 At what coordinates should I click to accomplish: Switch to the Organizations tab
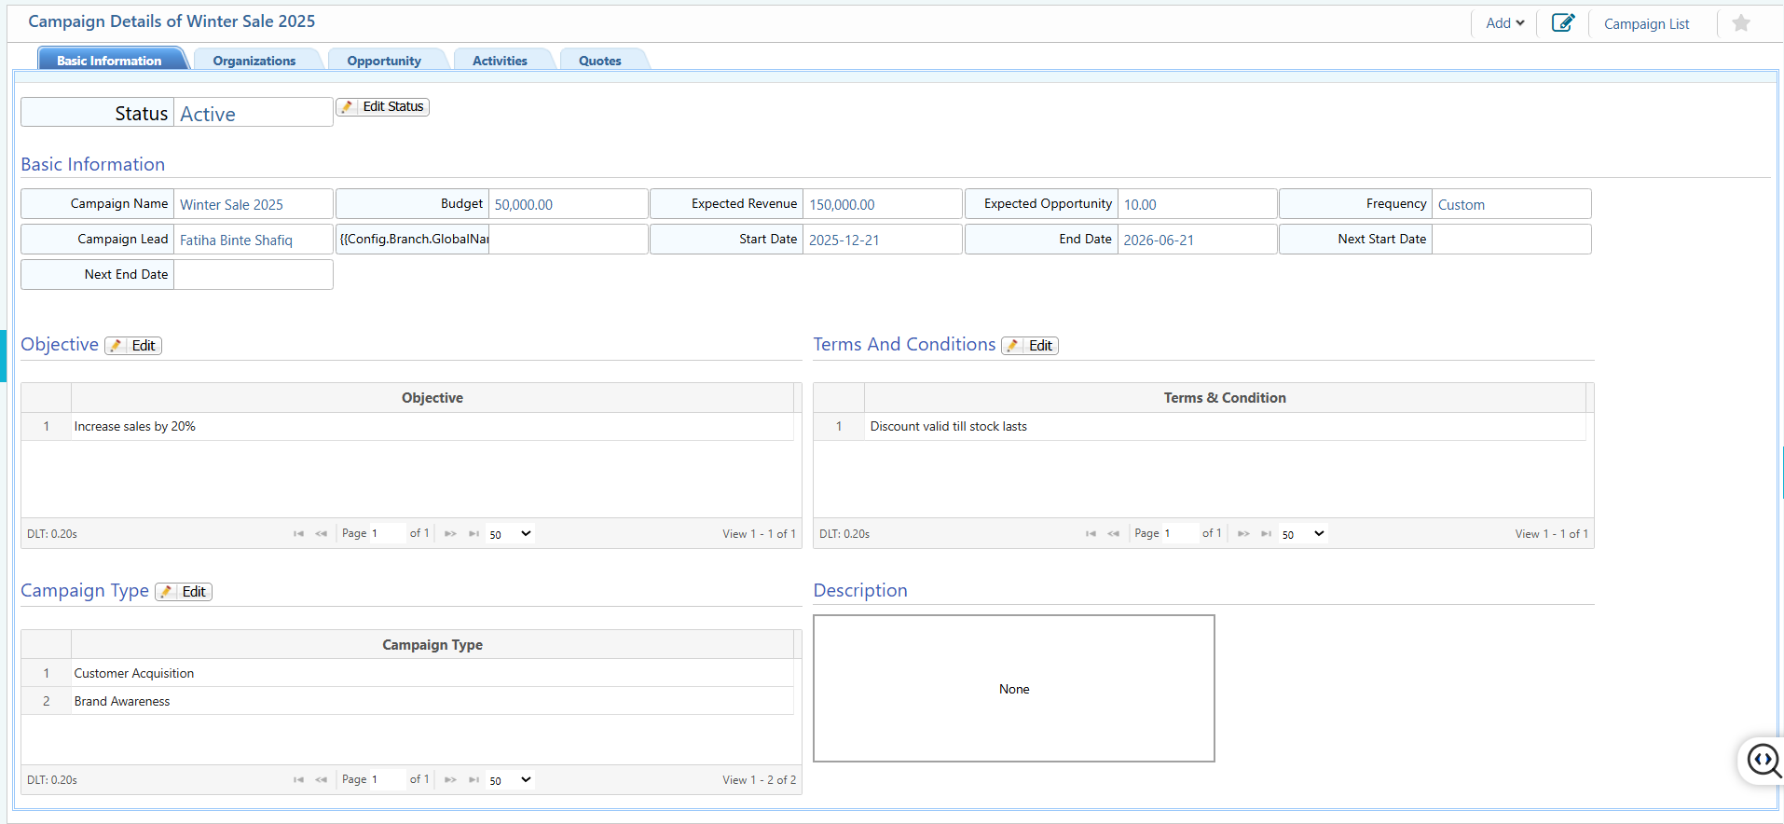(x=254, y=61)
